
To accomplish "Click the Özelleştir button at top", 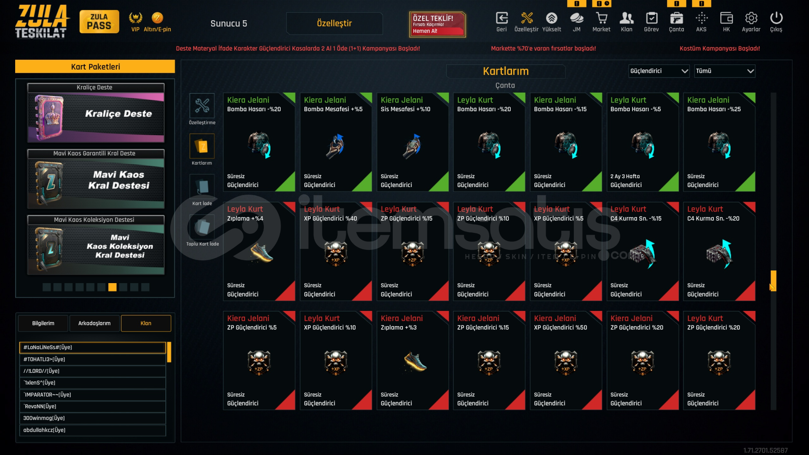I will pyautogui.click(x=334, y=23).
